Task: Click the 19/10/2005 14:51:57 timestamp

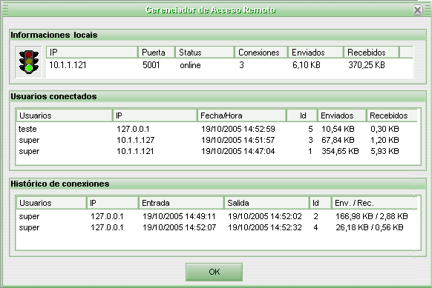Action: (238, 140)
